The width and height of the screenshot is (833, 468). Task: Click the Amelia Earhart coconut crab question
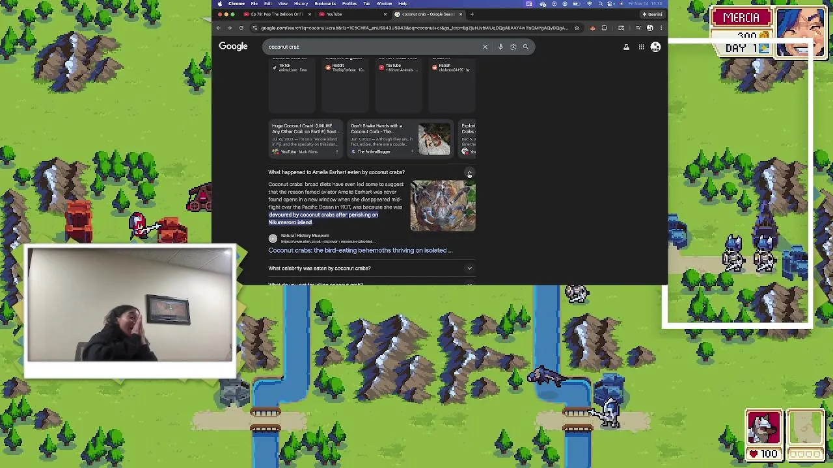336,172
